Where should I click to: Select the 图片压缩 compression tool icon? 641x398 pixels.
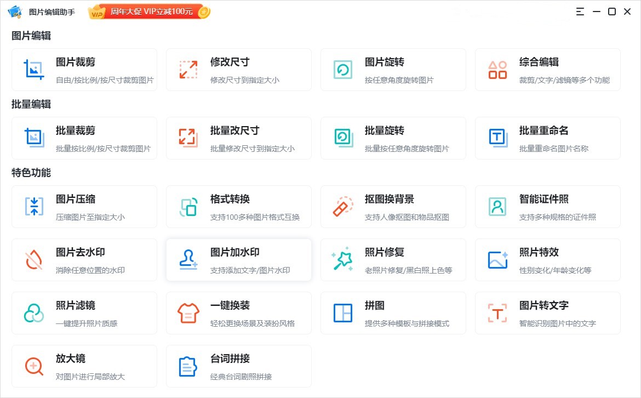33,207
